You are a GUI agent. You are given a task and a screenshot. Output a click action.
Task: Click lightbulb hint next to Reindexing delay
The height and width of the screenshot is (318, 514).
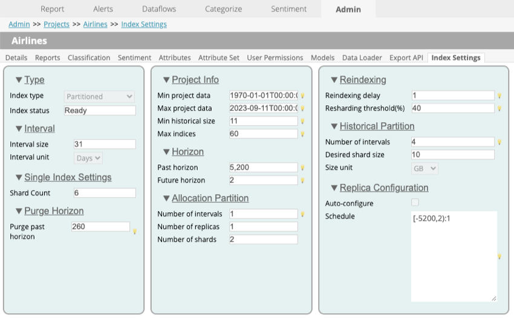(x=499, y=96)
